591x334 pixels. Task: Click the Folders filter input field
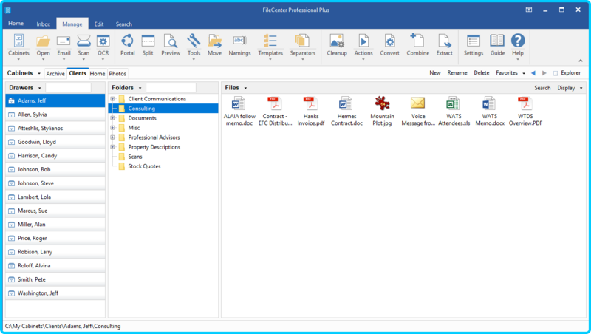(x=171, y=88)
